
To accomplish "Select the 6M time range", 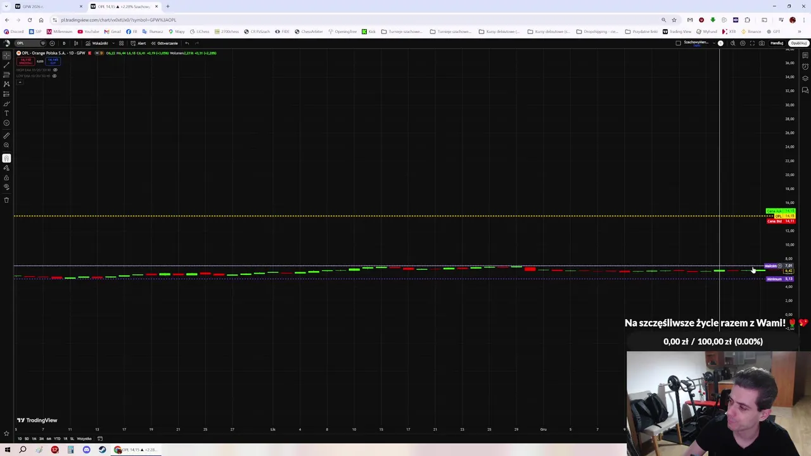I will click(49, 439).
